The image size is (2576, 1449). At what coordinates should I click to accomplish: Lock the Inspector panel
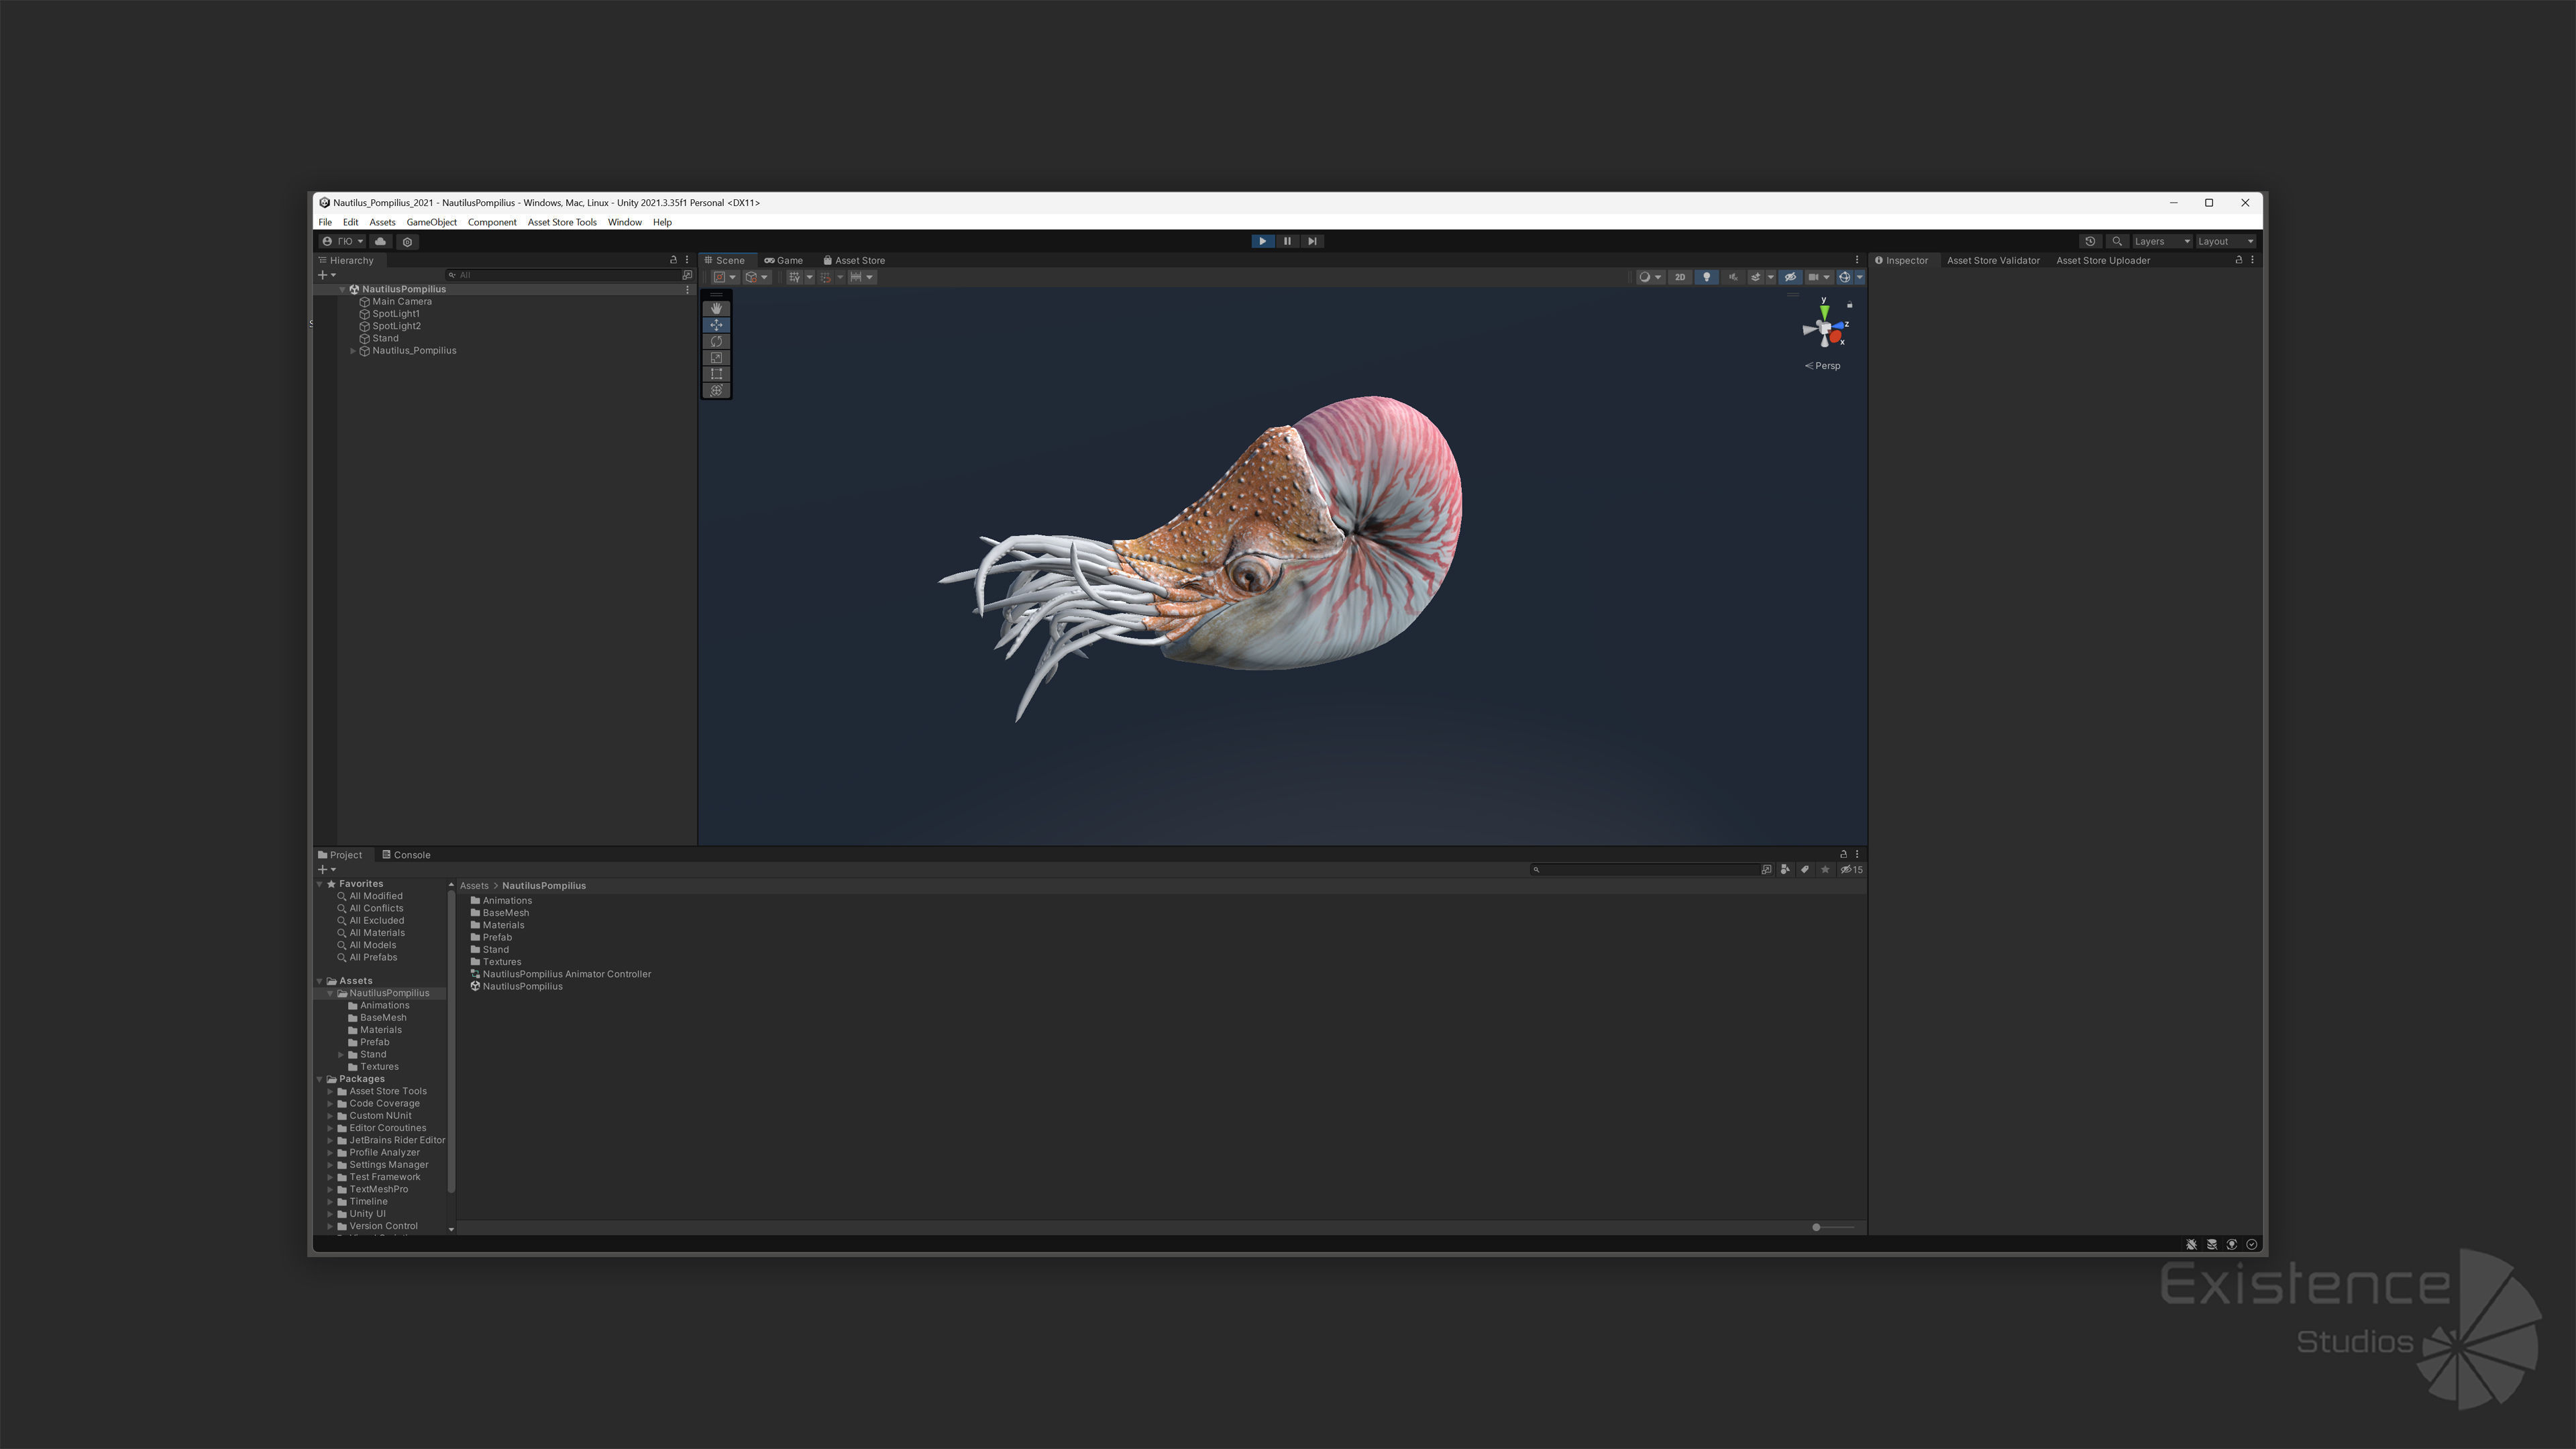[x=2238, y=260]
